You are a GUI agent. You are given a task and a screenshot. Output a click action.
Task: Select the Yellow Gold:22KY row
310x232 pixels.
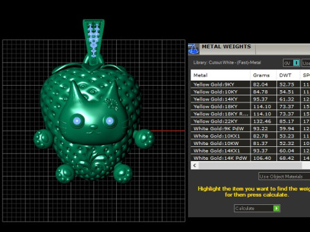tap(251, 121)
